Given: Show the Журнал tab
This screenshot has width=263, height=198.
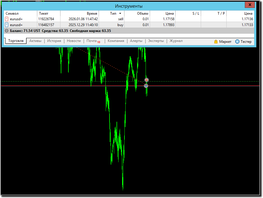Looking at the screenshot, I should point(176,41).
